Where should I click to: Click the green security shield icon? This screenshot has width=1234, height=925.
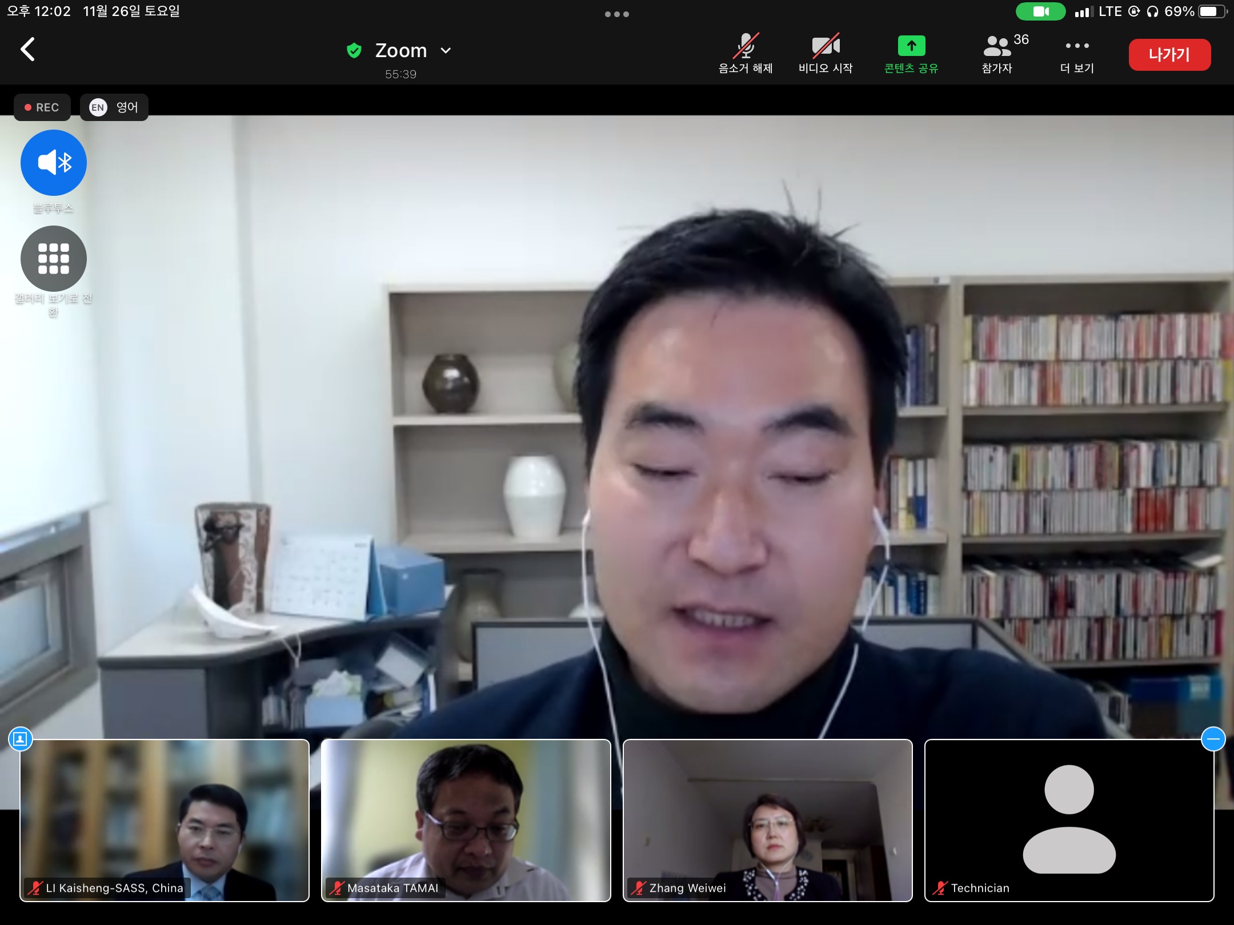(x=354, y=51)
